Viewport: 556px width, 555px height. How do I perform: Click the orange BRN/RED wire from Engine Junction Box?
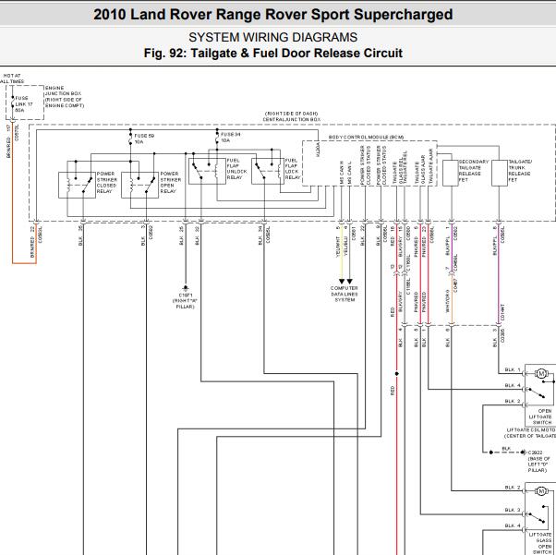click(13, 193)
